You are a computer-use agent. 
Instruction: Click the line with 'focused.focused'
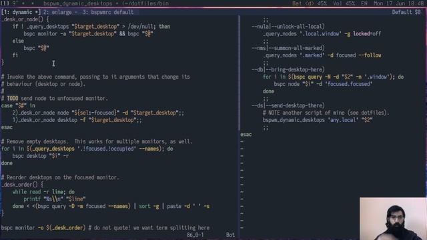[x=323, y=84]
